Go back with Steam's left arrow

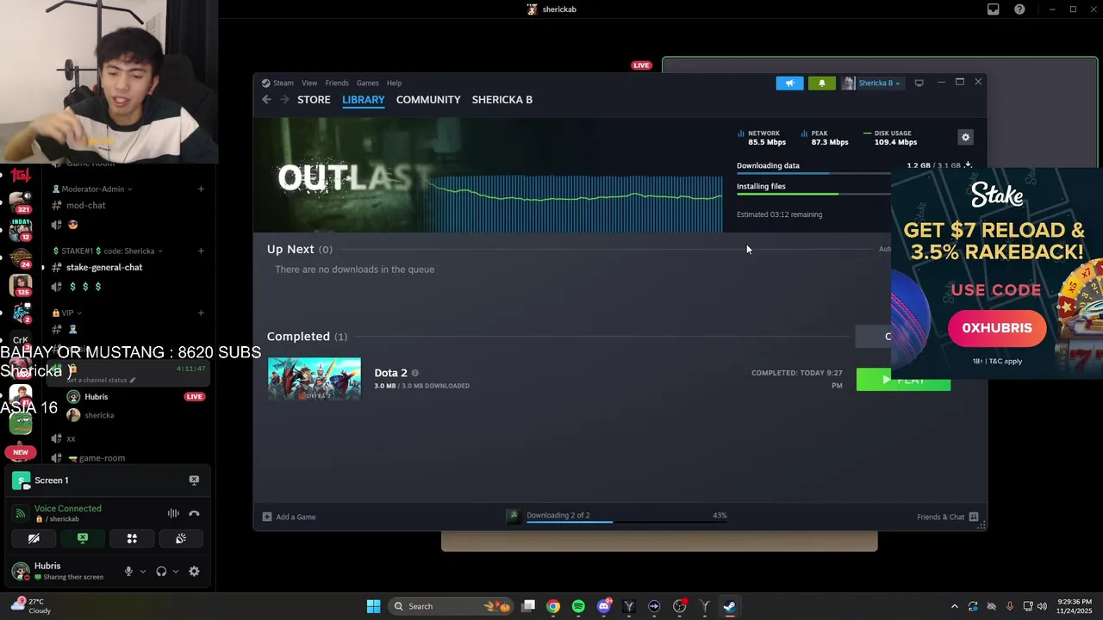coord(266,100)
